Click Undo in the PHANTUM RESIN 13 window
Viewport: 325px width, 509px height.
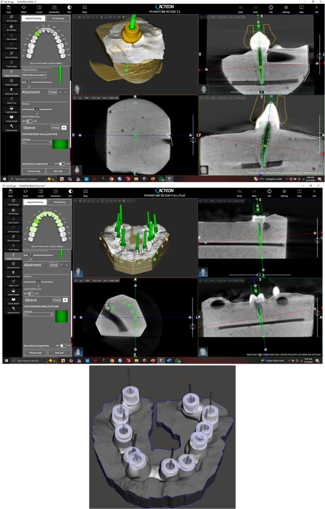pos(240,9)
